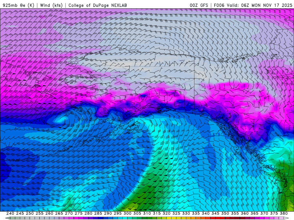294x220 pixels.
Task: Click the 265 value on the color scale
Action: tap(59, 213)
